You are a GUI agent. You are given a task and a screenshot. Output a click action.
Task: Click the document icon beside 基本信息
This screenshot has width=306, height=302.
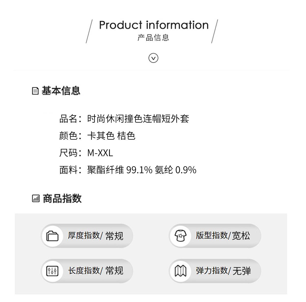[x=35, y=91]
